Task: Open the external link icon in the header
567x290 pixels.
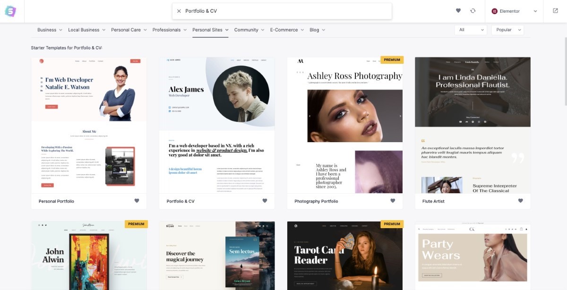Action: pyautogui.click(x=555, y=11)
